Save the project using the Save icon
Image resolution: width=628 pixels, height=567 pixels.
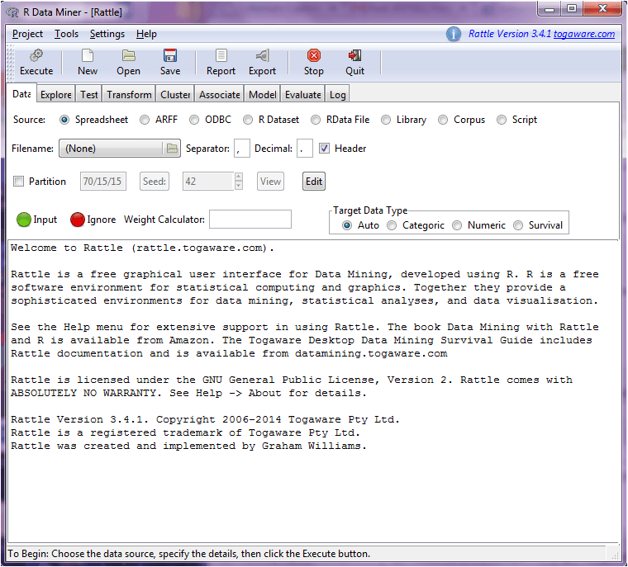click(x=170, y=56)
